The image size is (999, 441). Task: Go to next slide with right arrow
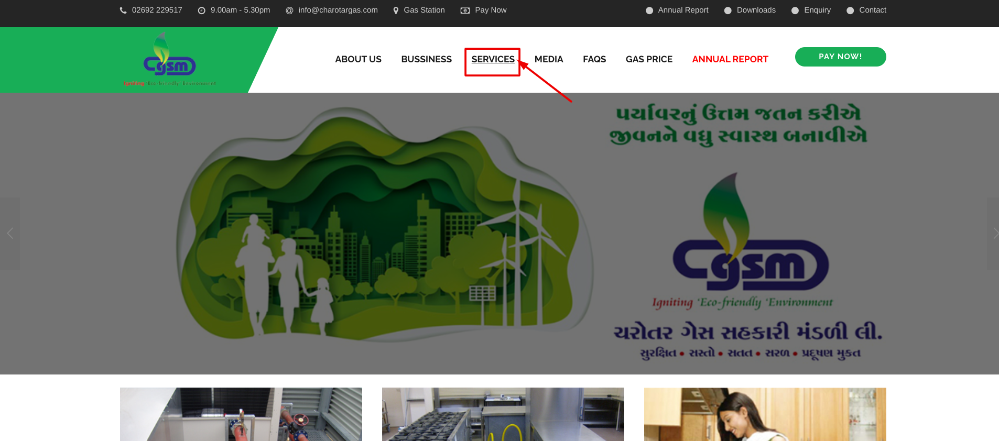pyautogui.click(x=994, y=233)
